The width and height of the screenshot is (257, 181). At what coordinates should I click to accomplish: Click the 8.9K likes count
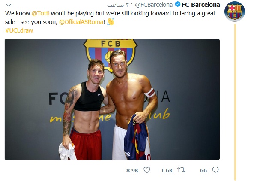(132, 171)
